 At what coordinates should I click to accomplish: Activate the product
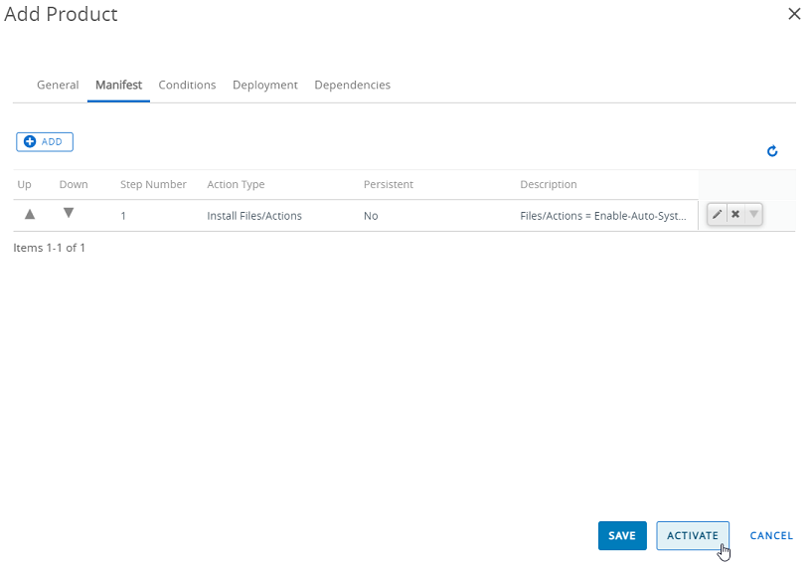(693, 535)
